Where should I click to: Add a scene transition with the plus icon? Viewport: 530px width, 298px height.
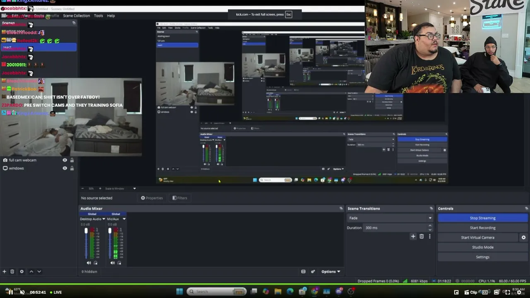pyautogui.click(x=413, y=236)
